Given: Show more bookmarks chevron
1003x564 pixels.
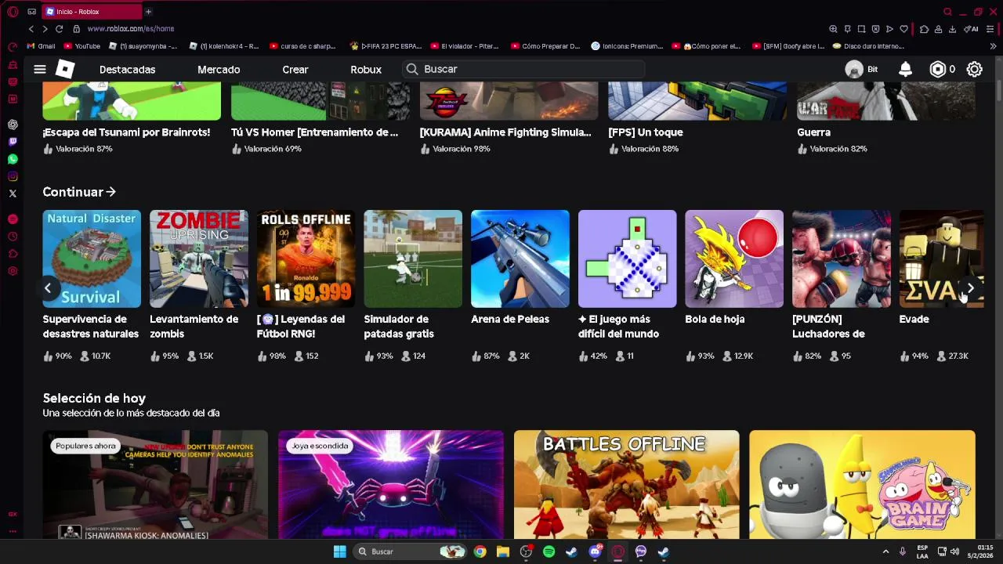Looking at the screenshot, I should 993,46.
